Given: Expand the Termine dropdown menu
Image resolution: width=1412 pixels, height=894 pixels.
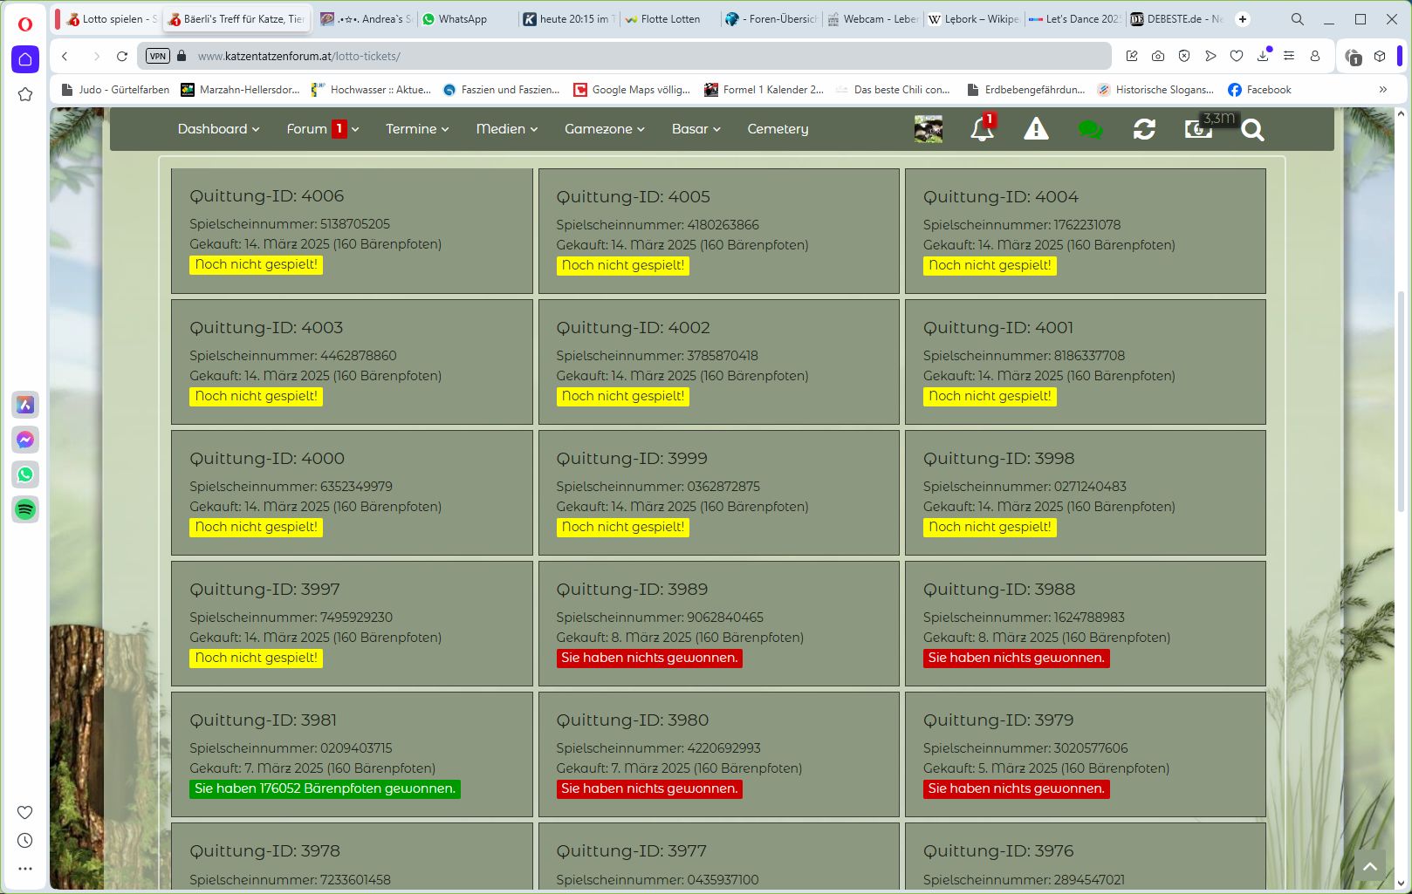Looking at the screenshot, I should [x=417, y=129].
